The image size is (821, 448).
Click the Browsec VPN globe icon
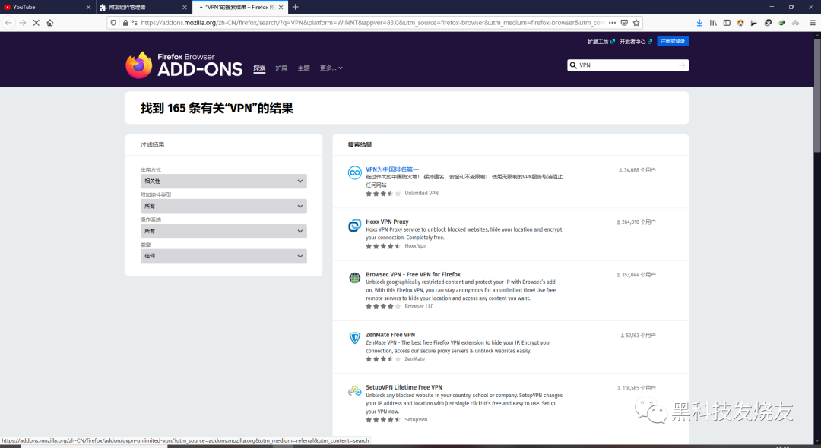(x=354, y=278)
